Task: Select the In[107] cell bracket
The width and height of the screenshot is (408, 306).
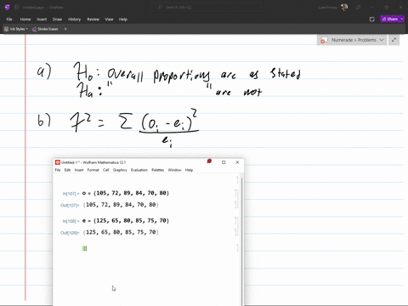Action: [235, 193]
